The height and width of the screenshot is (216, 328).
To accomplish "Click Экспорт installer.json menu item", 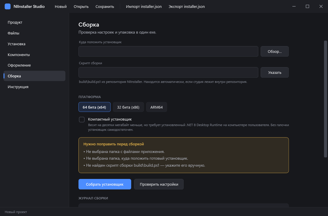I will click(187, 6).
